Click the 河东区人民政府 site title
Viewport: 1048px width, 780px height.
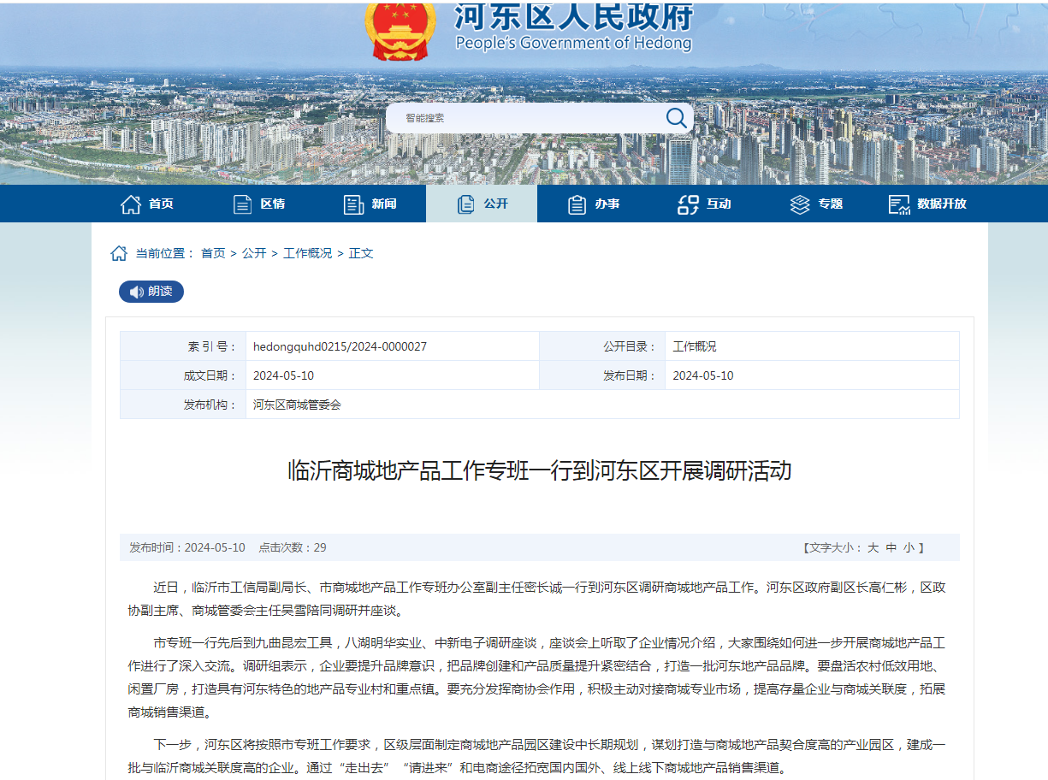click(x=572, y=15)
